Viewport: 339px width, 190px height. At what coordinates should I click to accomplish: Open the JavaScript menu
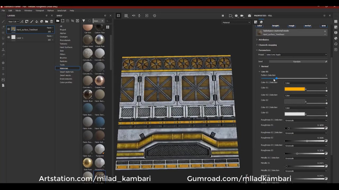61,11
